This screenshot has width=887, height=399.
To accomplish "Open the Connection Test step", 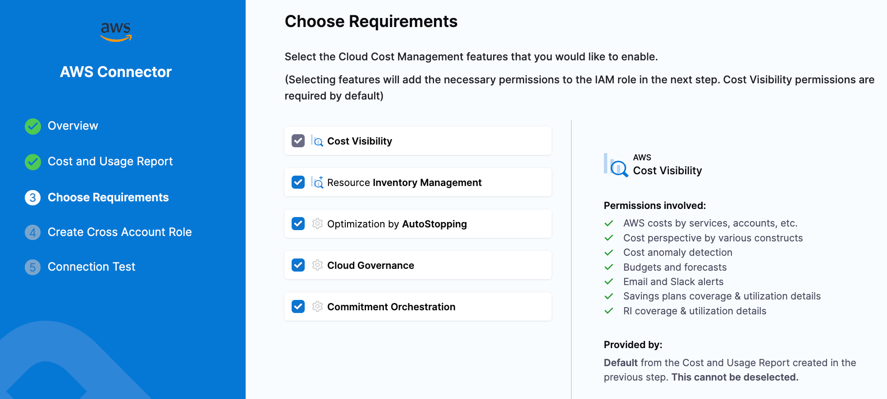I will pos(91,267).
